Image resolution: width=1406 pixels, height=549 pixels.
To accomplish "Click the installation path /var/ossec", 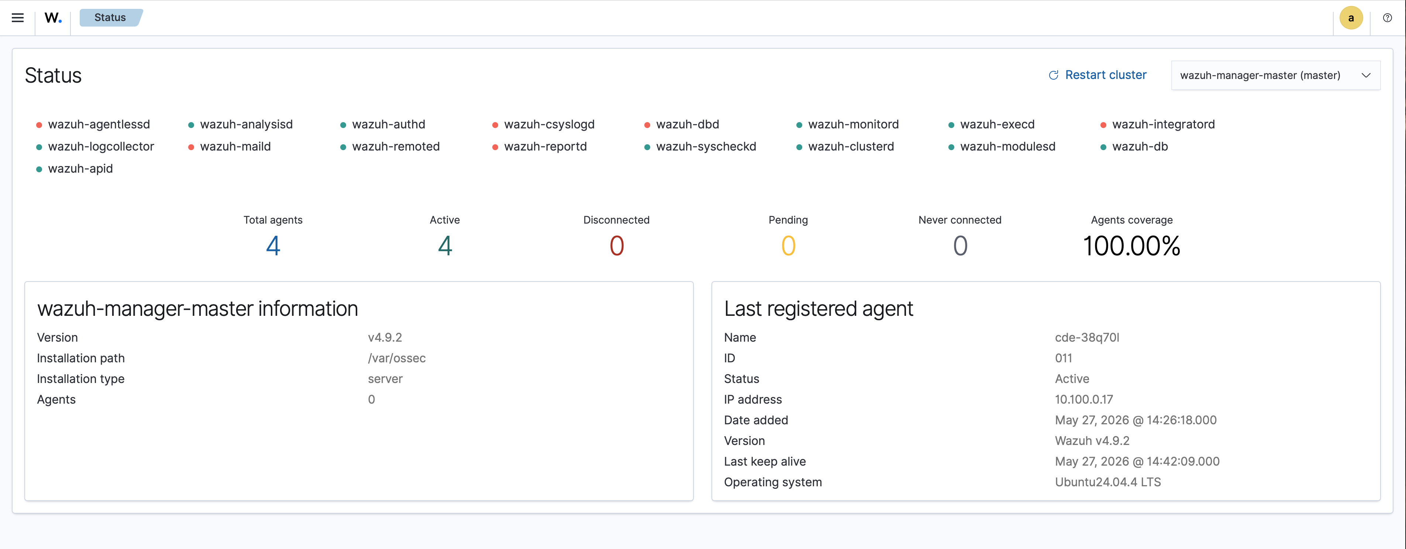I will 397,358.
